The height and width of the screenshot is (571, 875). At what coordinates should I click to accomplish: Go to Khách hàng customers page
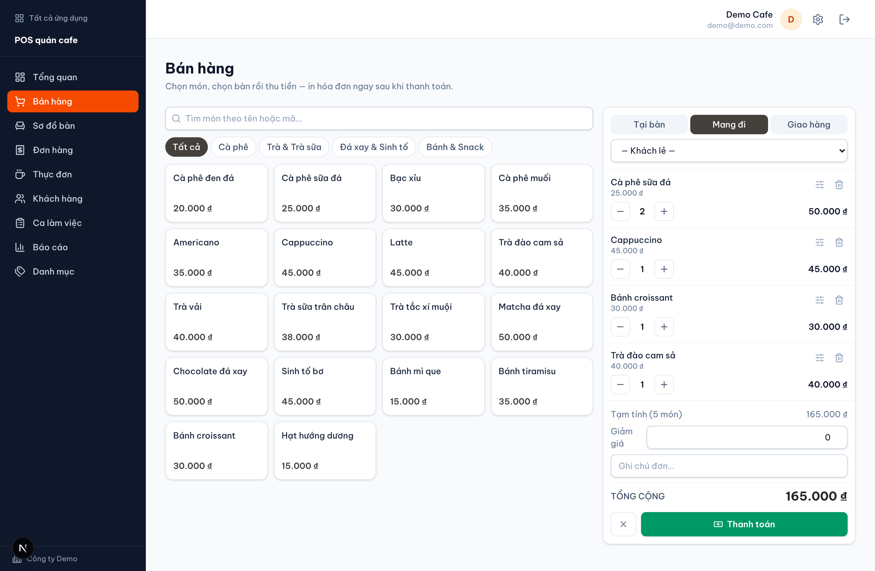coord(73,198)
